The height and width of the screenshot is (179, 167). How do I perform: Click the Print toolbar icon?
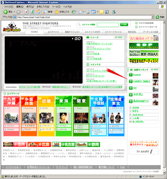88,12
